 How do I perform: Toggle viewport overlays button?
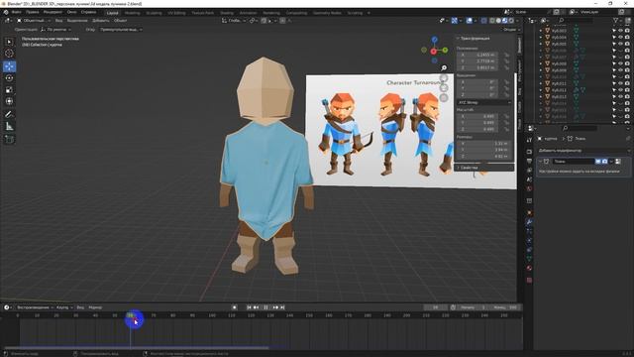coord(469,20)
